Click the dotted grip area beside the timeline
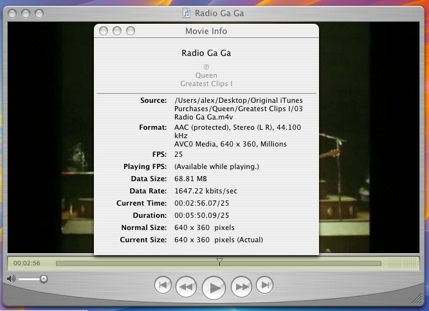 403,263
